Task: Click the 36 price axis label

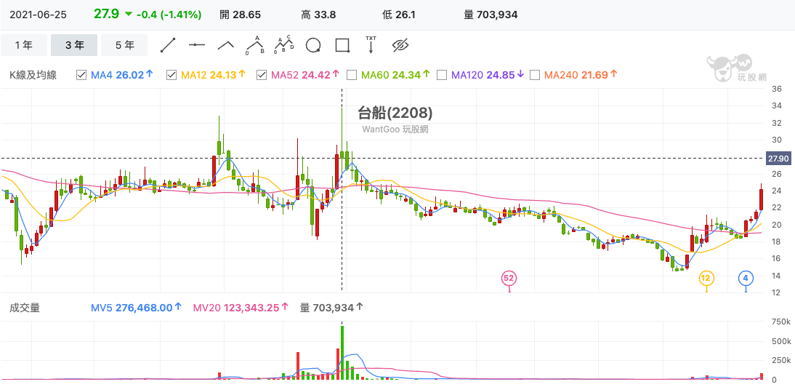Action: pos(776,89)
